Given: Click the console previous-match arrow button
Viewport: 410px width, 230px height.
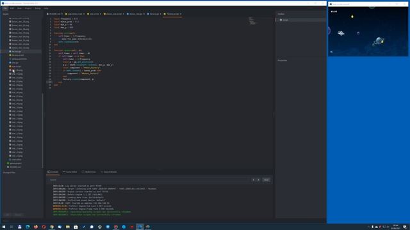Looking at the screenshot, I should [x=253, y=180].
